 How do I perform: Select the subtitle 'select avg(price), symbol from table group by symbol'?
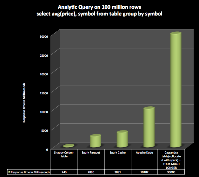click(x=99, y=14)
